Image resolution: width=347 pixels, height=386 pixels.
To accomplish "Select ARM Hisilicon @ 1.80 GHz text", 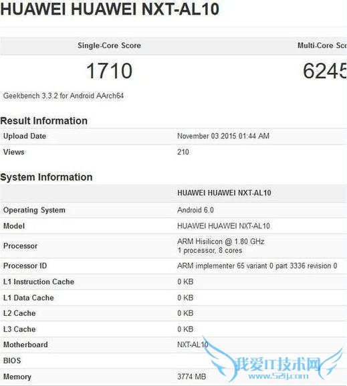I will tap(221, 242).
